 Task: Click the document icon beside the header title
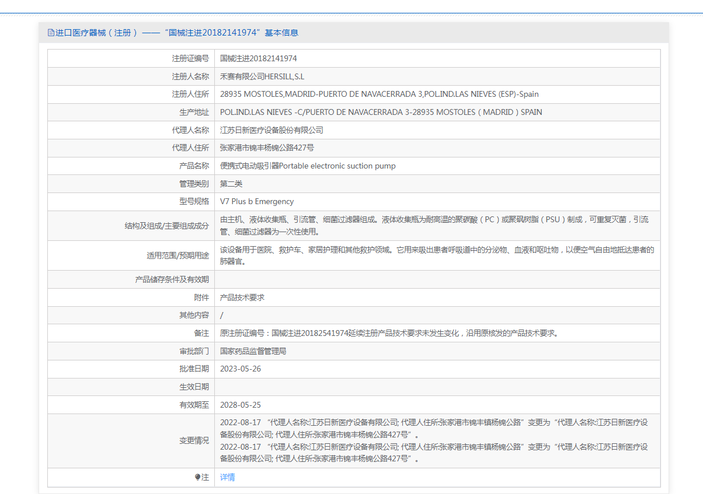click(51, 33)
